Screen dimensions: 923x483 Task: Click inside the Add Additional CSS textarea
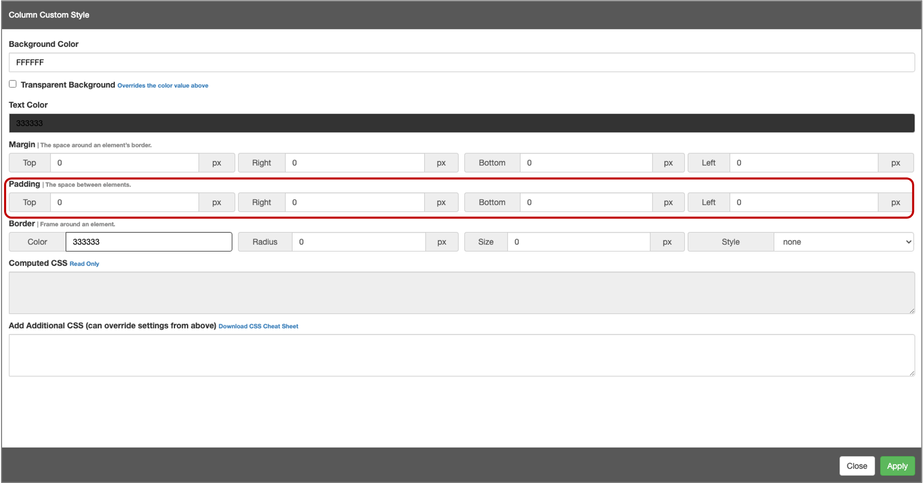461,355
